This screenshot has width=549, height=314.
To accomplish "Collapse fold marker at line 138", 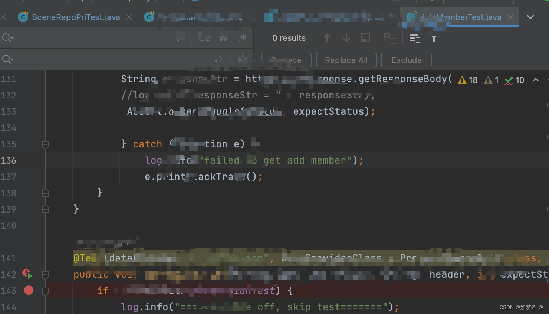I will coord(45,193).
